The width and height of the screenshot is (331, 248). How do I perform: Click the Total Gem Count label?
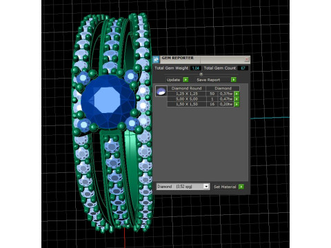click(x=220, y=68)
